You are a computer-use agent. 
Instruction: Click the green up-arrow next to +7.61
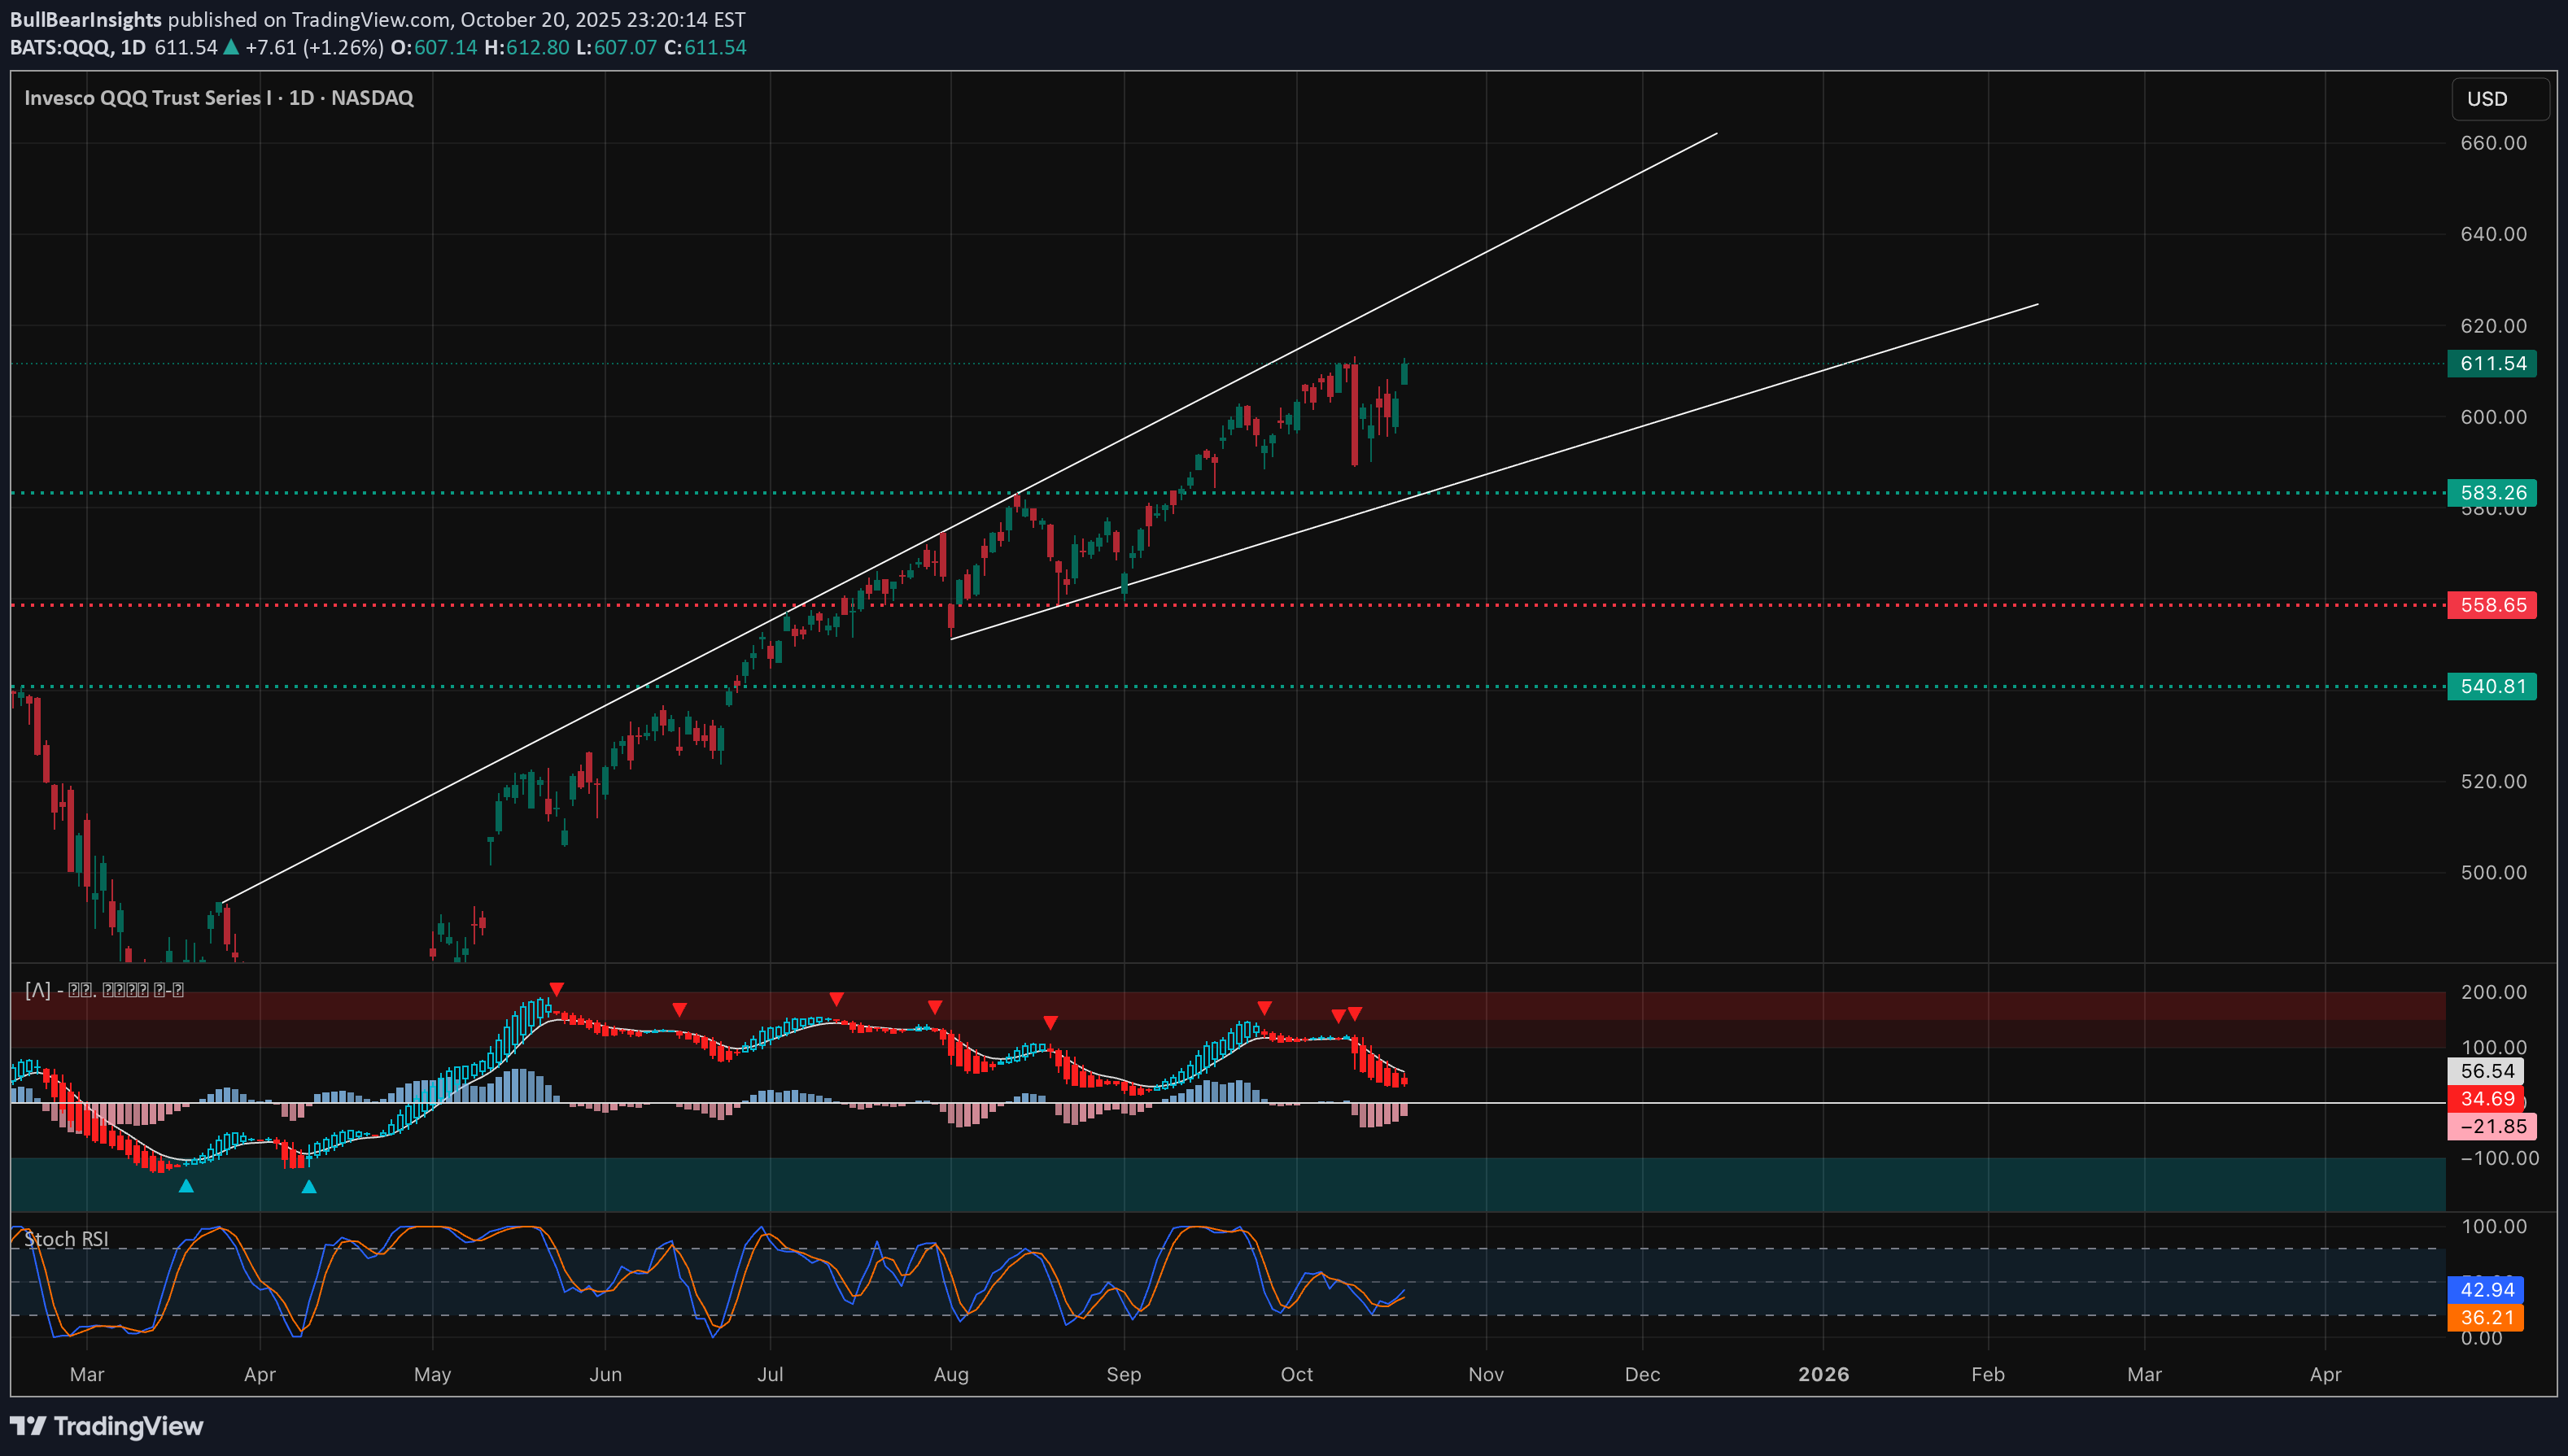tap(231, 47)
